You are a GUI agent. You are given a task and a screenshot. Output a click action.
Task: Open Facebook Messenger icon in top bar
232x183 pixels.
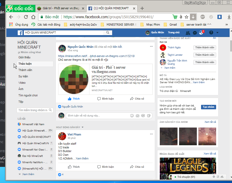click(195, 33)
